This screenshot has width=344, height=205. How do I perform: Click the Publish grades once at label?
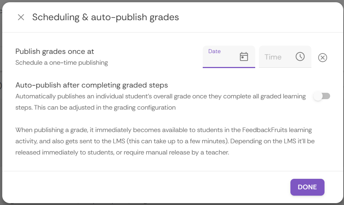coord(55,52)
